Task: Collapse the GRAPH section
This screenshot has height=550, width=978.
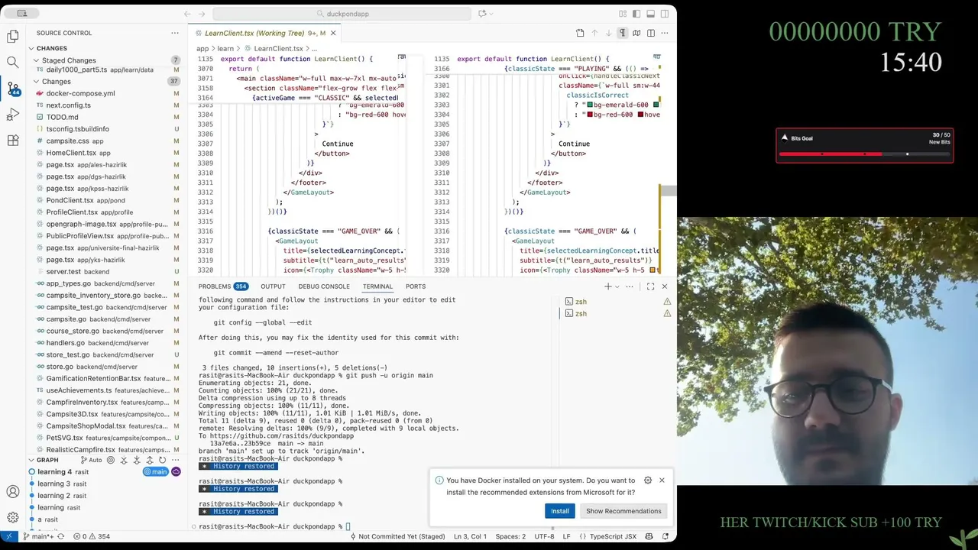Action: point(47,460)
